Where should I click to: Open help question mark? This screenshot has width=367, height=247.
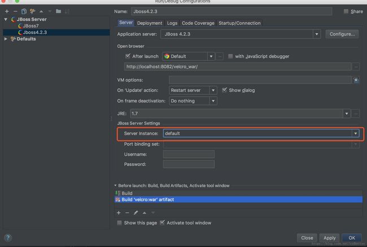tap(8, 237)
